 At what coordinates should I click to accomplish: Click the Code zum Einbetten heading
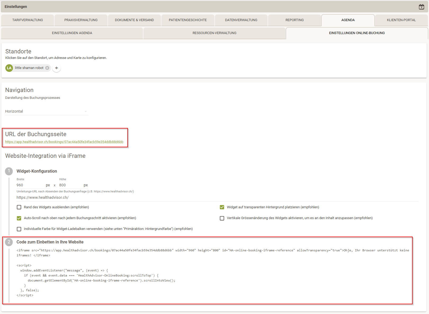tap(50, 242)
